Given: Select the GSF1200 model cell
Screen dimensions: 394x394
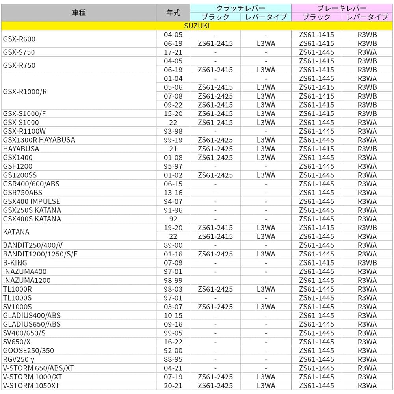Looking at the screenshot, I should [79, 166].
